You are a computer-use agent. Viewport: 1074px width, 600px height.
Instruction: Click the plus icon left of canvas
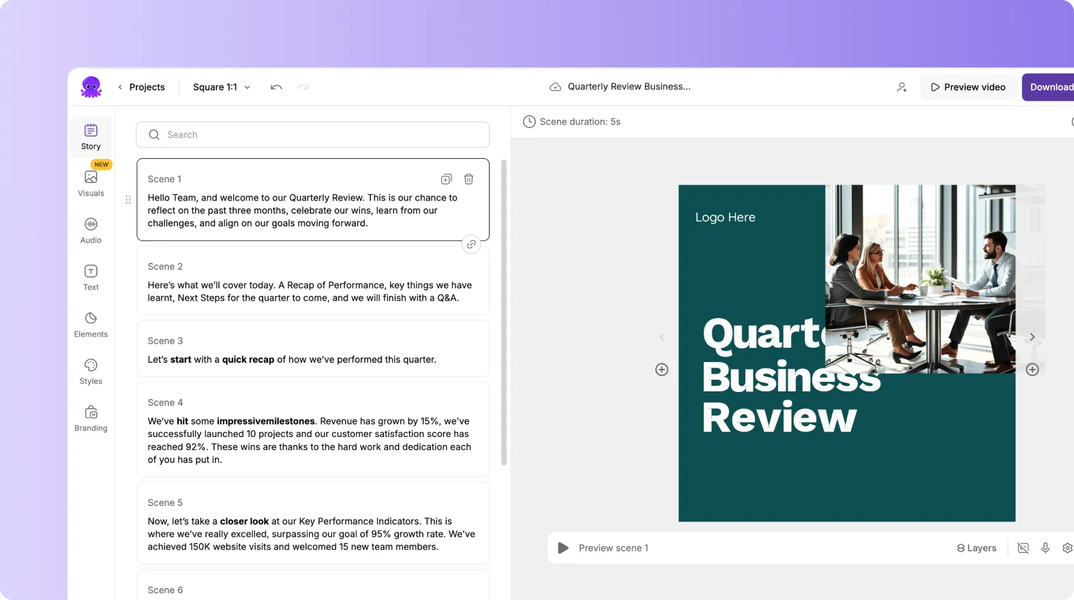(x=661, y=370)
